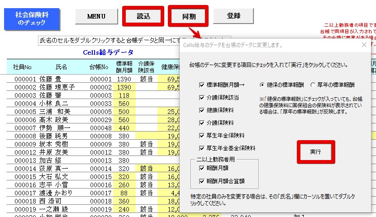The image size is (376, 217).
Task: Toggle the 介護保険該当 checkbox
Action: coord(202,97)
